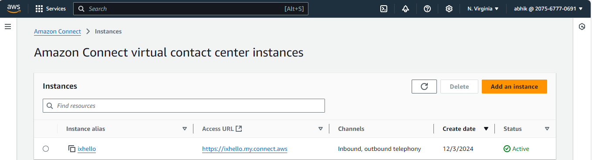This screenshot has width=592, height=160.
Task: Open Access URL column filter arrow
Action: pos(321,129)
